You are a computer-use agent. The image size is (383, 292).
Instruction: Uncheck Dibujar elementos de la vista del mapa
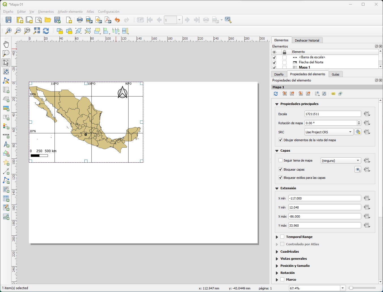pyautogui.click(x=281, y=140)
